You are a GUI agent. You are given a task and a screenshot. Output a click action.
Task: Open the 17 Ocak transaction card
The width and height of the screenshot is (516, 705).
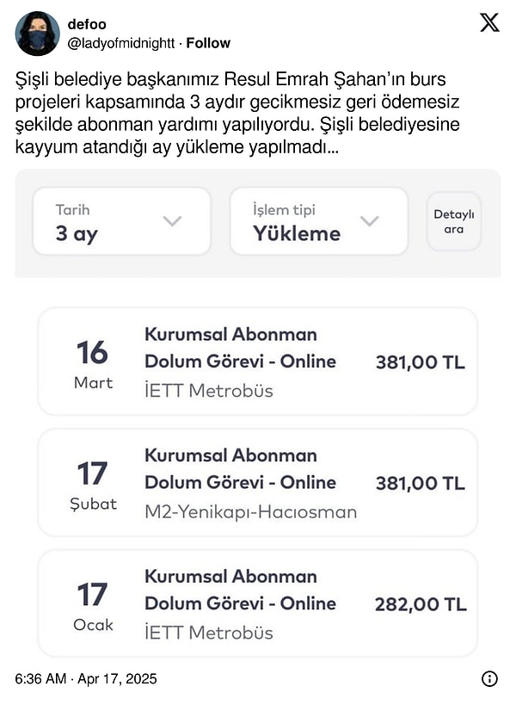[257, 603]
